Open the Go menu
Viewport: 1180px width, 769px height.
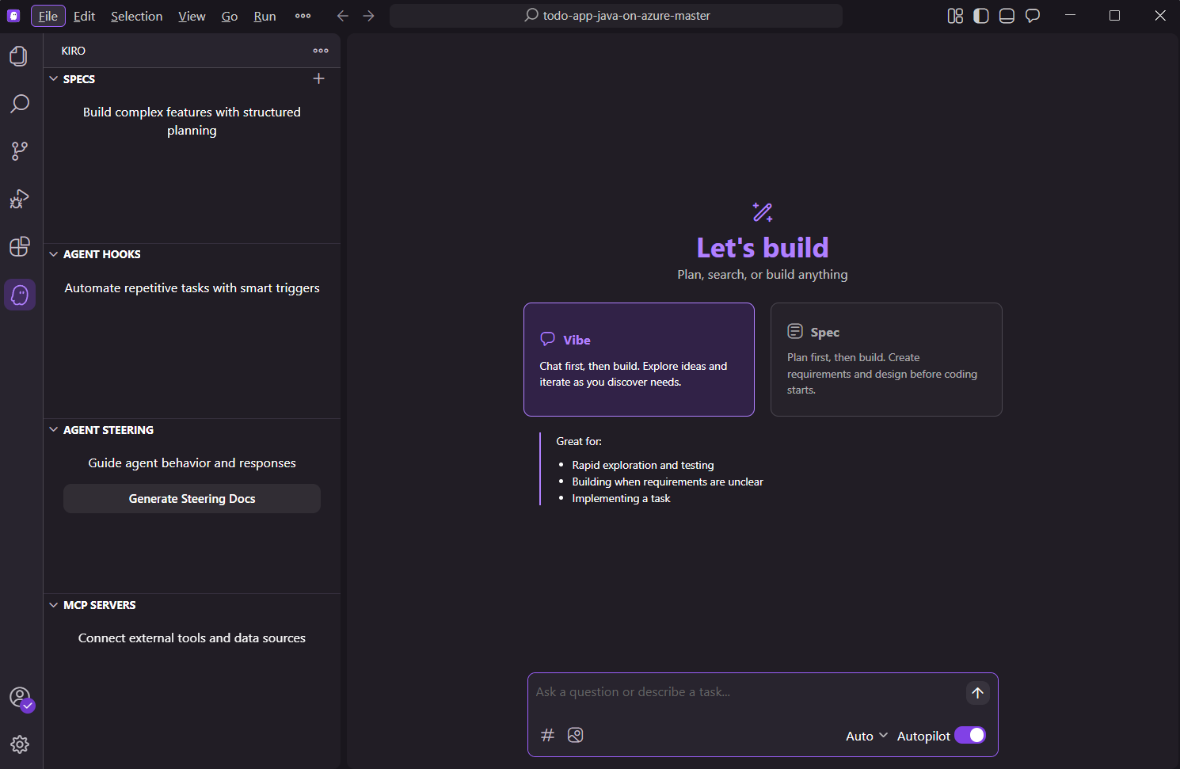[229, 16]
